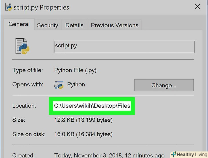Go to the Details tab
The image size is (208, 158).
74,25
